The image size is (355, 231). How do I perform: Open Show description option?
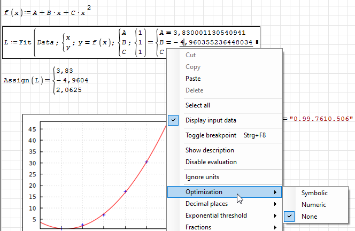[210, 150]
